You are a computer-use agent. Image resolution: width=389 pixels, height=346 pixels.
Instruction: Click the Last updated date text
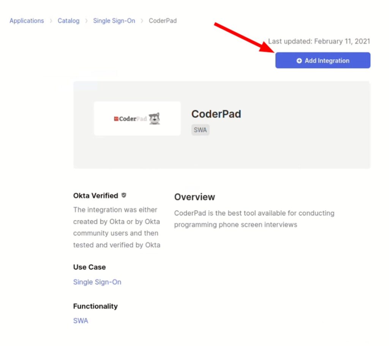(319, 41)
